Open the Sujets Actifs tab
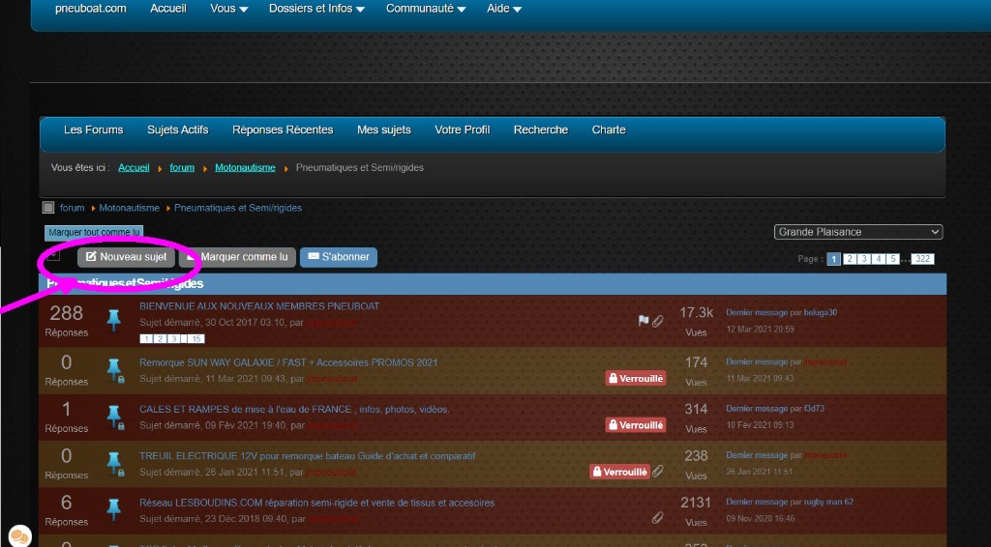The width and height of the screenshot is (991, 547). coord(177,130)
